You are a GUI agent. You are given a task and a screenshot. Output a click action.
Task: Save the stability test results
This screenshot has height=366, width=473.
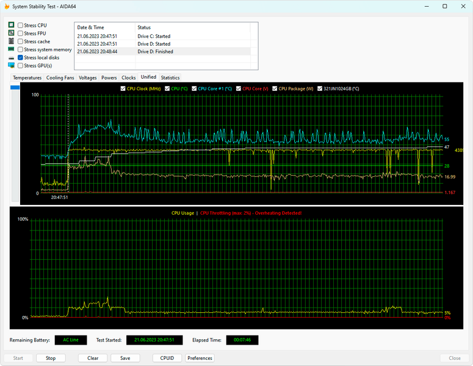pos(125,358)
